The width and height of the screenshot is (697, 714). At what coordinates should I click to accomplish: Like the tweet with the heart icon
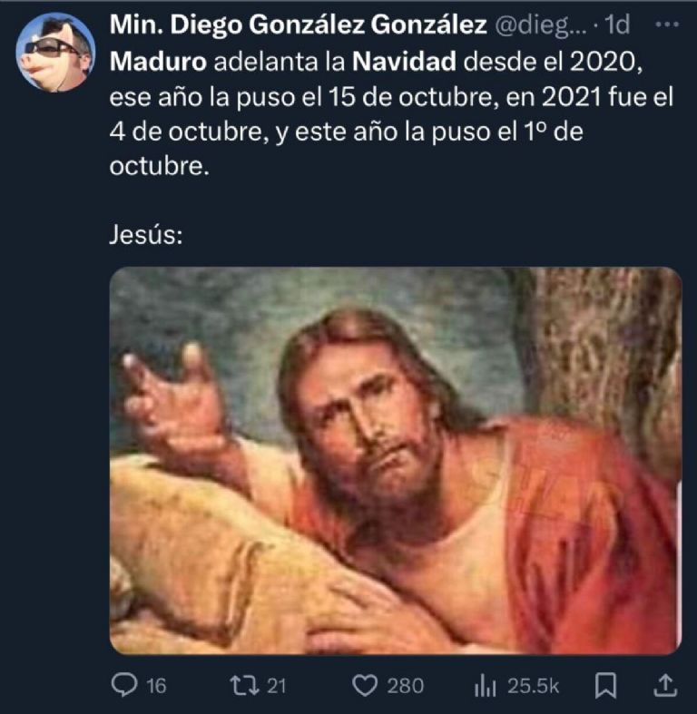coord(365,686)
